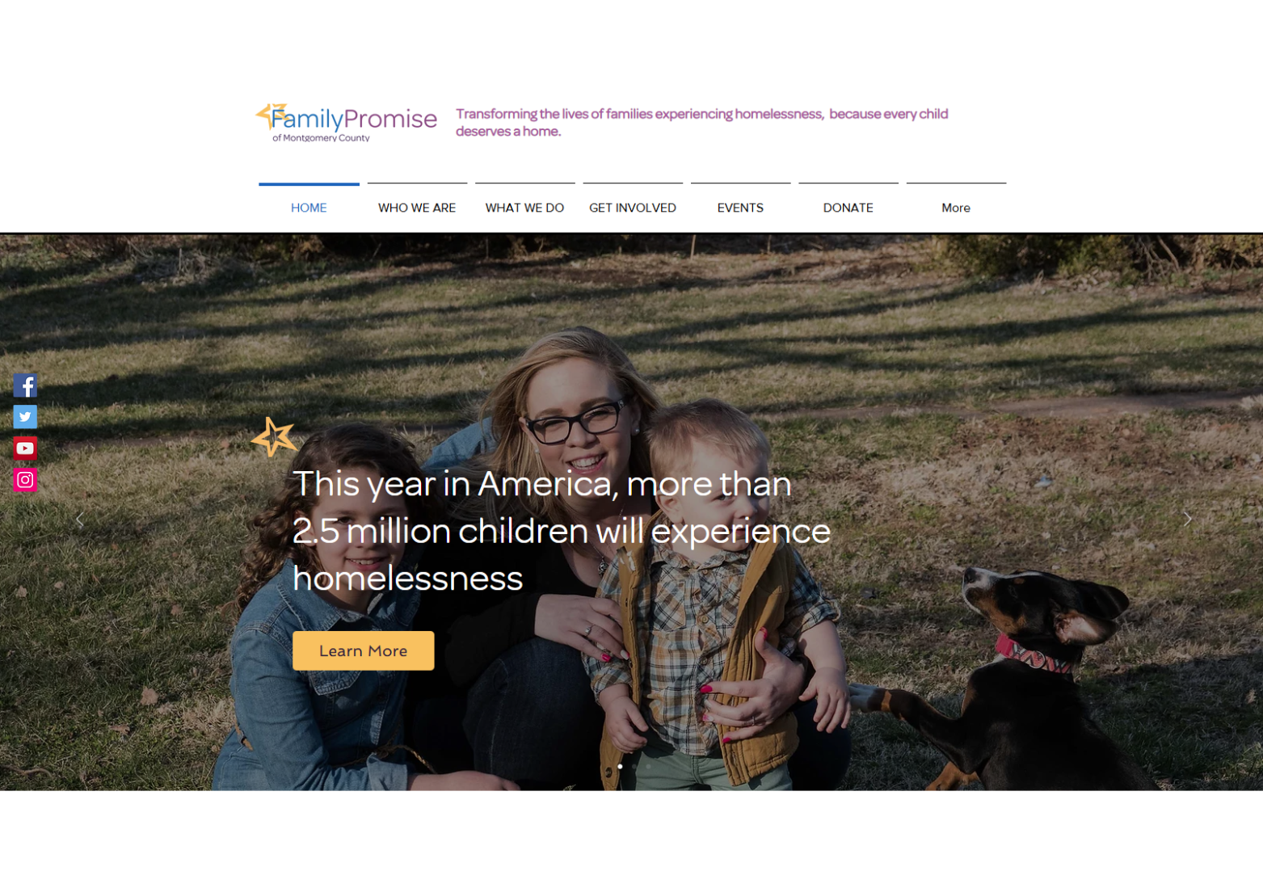Click the Family Promise logo

(346, 123)
